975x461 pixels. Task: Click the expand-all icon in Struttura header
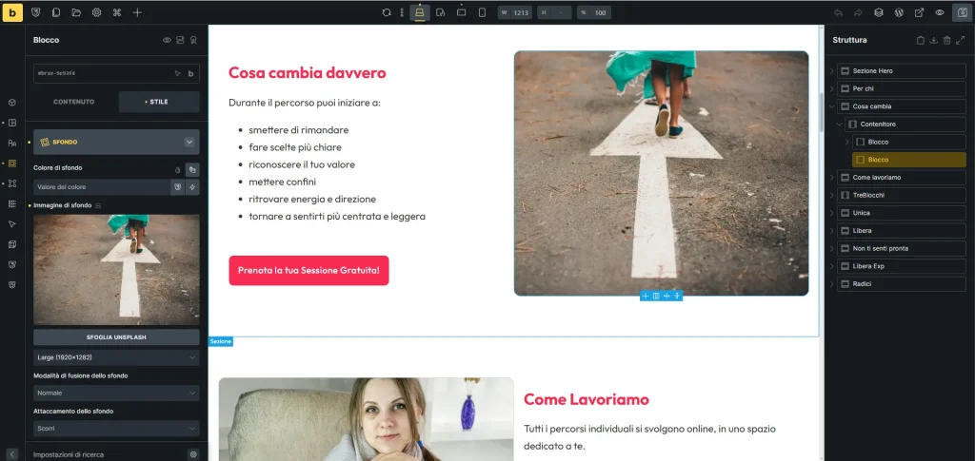(960, 40)
